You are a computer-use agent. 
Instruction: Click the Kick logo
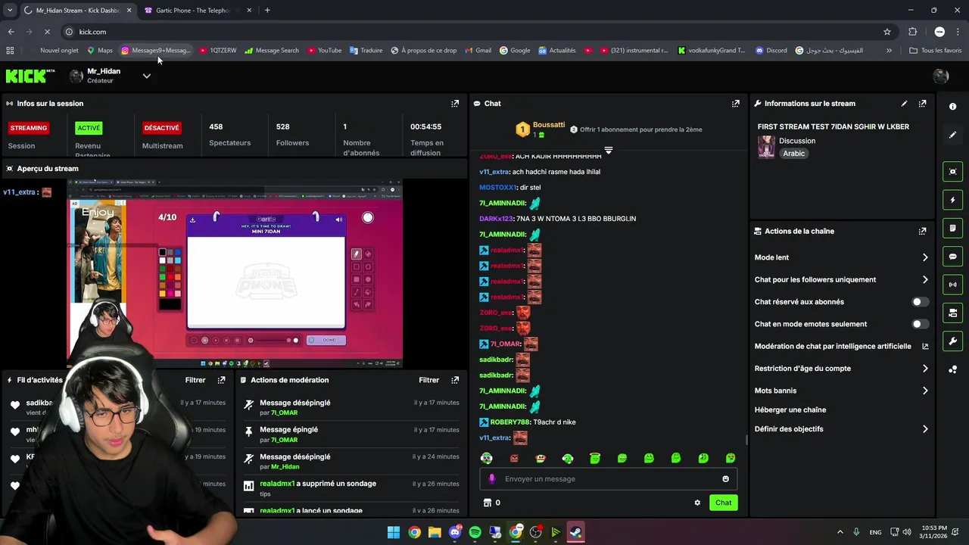[30, 76]
